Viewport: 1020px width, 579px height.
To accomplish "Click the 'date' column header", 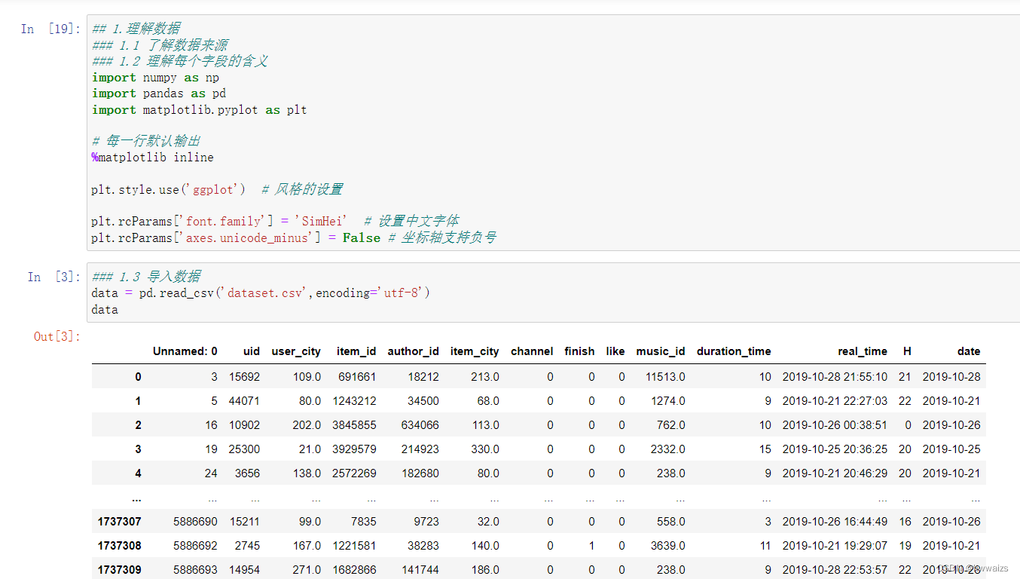I will [x=969, y=351].
